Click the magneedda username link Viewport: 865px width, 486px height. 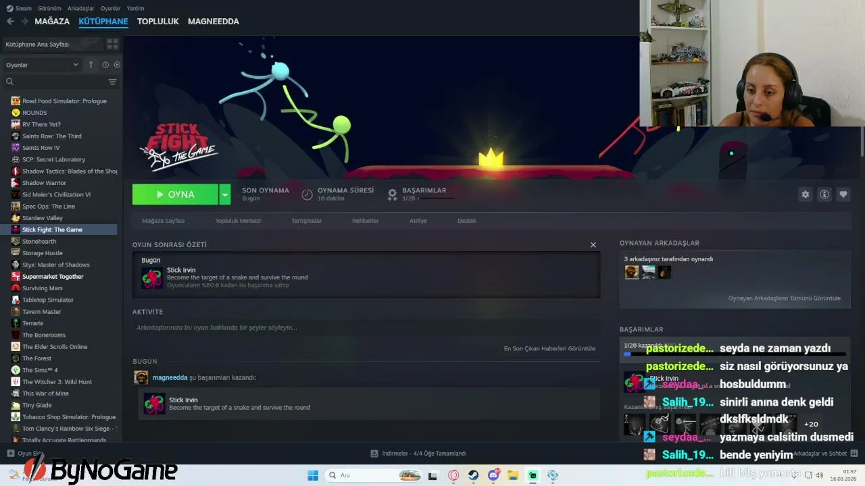click(x=170, y=377)
